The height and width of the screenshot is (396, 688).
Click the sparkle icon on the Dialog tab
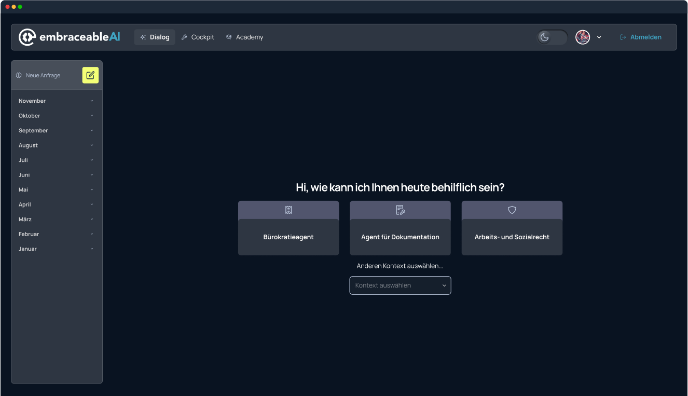pyautogui.click(x=143, y=37)
